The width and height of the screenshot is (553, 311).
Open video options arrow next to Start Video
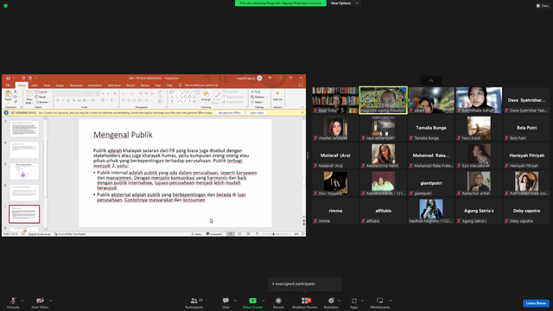pos(51,301)
